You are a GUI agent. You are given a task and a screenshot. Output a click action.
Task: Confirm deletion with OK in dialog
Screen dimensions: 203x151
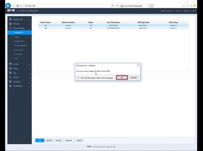point(122,78)
